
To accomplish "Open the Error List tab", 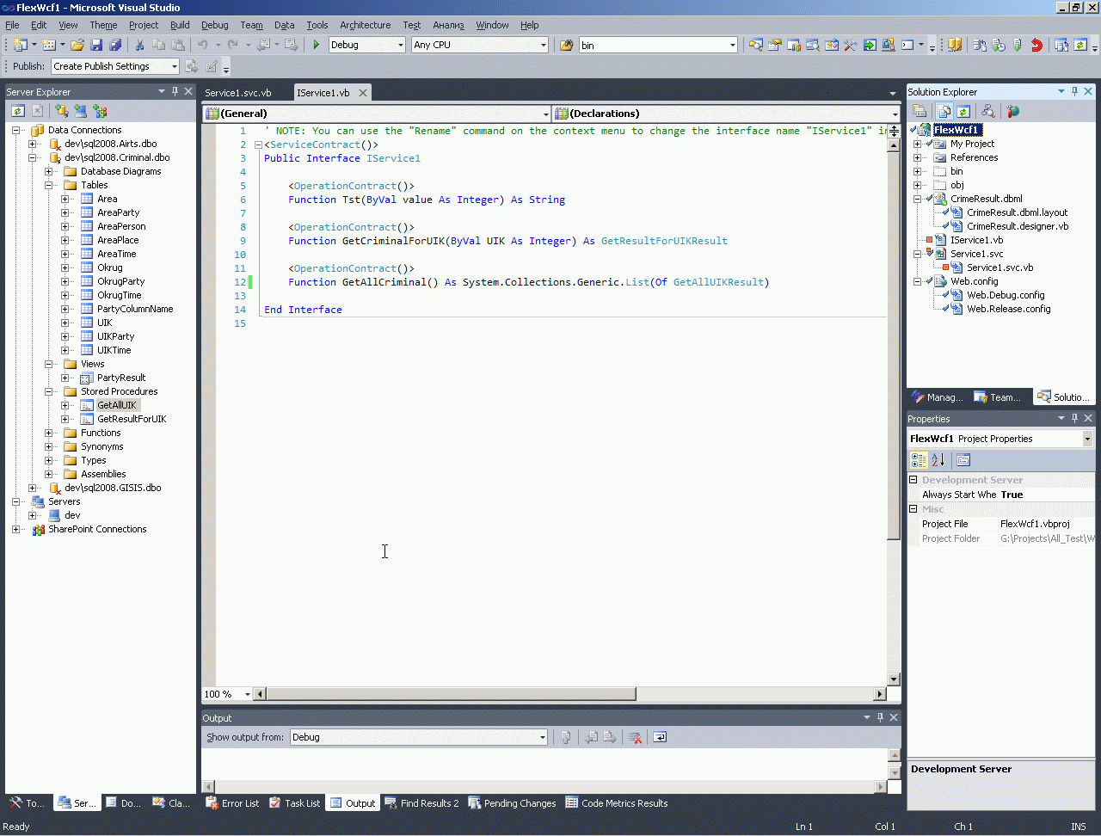I will pos(232,803).
